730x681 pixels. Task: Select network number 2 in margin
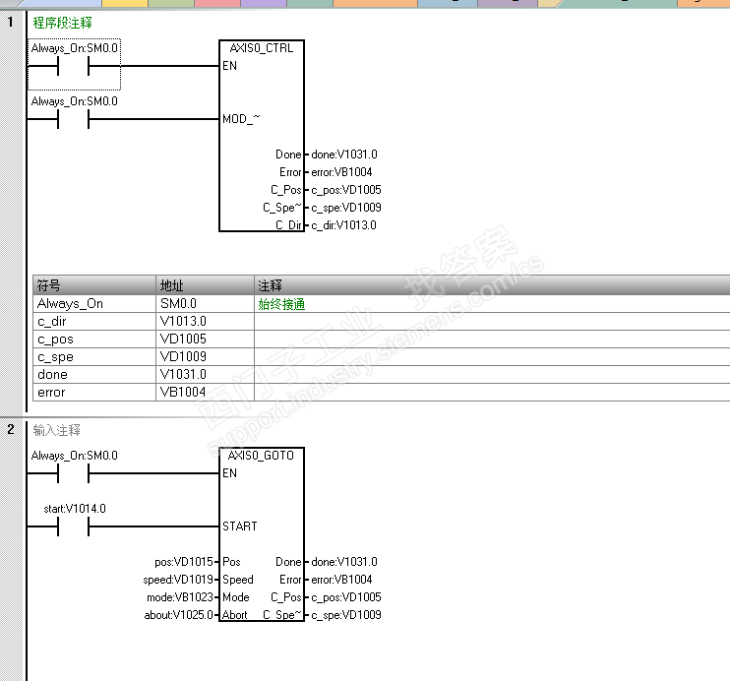tap(11, 429)
